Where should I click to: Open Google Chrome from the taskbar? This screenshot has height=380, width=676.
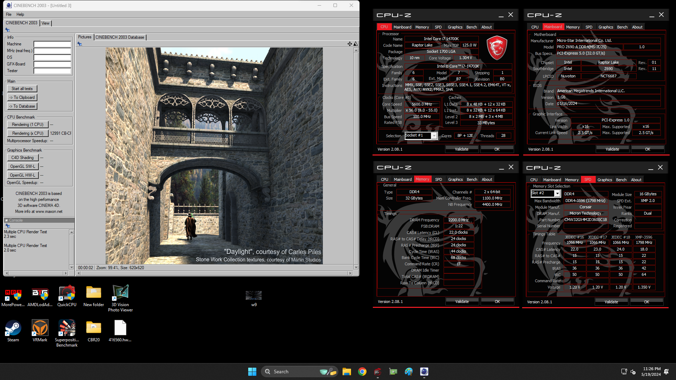[362, 372]
